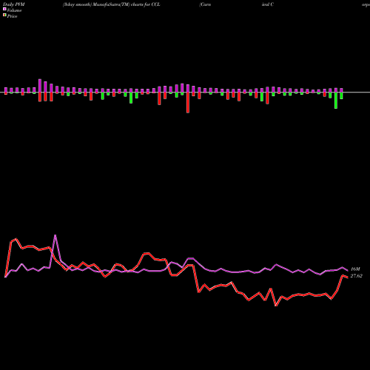Click the tall purple spike on the volume line
This screenshot has height=370, width=370.
click(x=55, y=235)
